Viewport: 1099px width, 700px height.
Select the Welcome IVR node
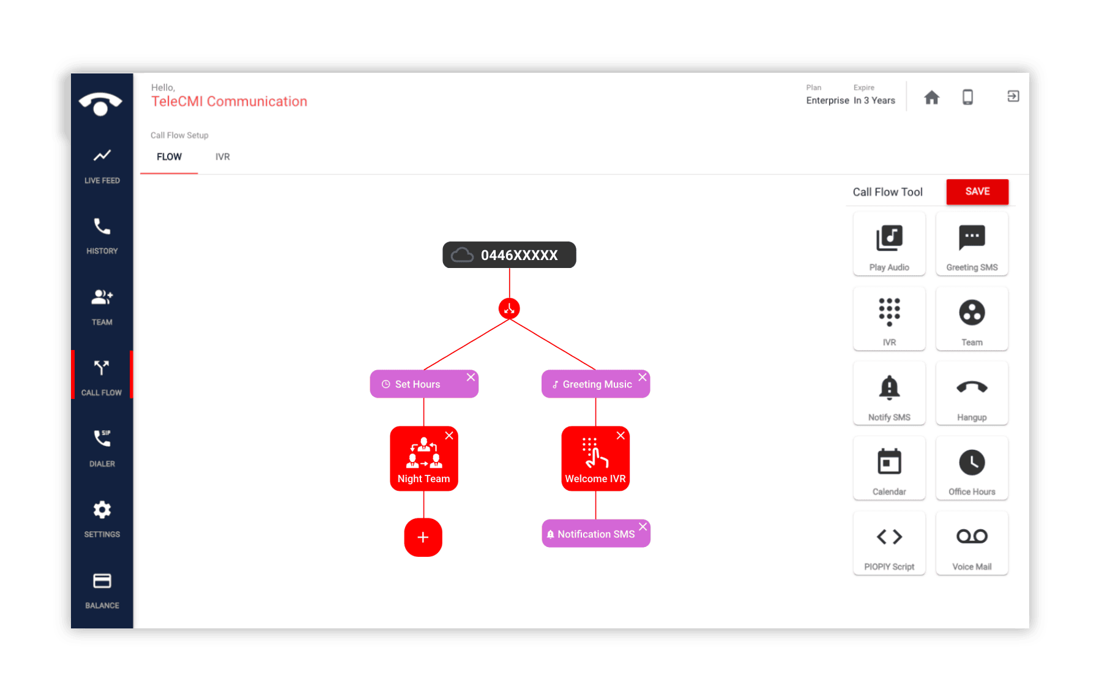tap(595, 459)
